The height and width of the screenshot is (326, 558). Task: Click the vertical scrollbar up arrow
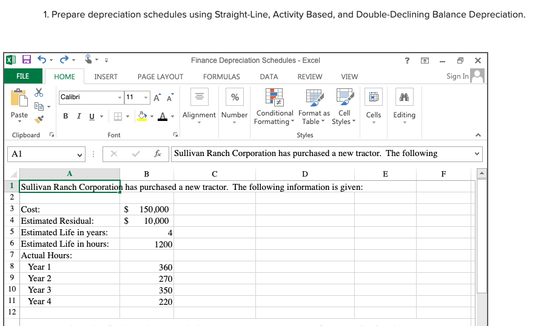[x=482, y=174]
